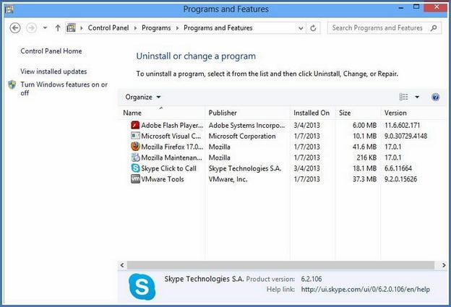The width and height of the screenshot is (451, 307).
Task: Click the VMware Tools icon
Action: [x=135, y=179]
